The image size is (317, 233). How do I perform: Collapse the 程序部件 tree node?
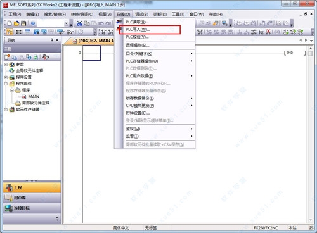[x=6, y=84]
